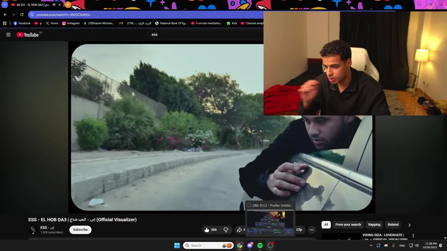Viewport: 447px width, 251px height.
Task: Open OBS Studio from the taskbar
Action: (270, 245)
